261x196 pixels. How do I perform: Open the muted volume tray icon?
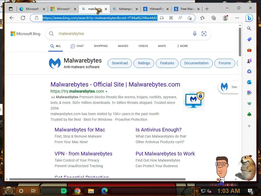point(209,191)
